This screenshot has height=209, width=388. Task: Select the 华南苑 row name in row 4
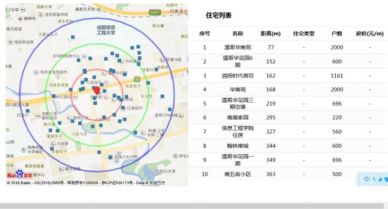click(238, 90)
